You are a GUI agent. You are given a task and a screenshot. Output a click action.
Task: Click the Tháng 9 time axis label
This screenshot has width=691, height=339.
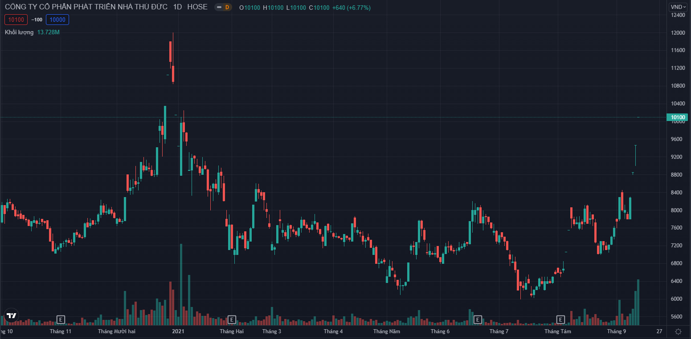(x=617, y=331)
